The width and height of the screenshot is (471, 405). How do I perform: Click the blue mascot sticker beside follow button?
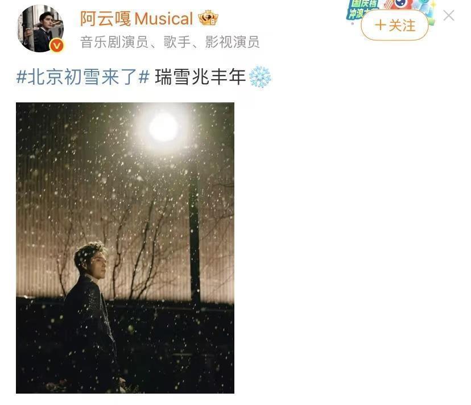pos(427,10)
